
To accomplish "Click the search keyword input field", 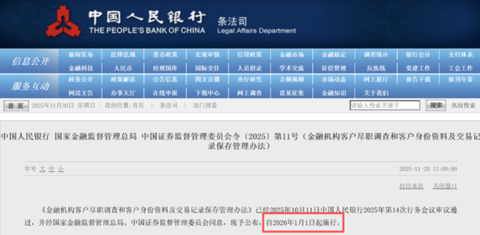I will tap(384, 106).
